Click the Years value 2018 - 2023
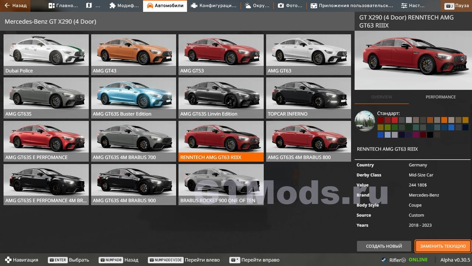Viewport: 472px width, 266px height. [420, 225]
